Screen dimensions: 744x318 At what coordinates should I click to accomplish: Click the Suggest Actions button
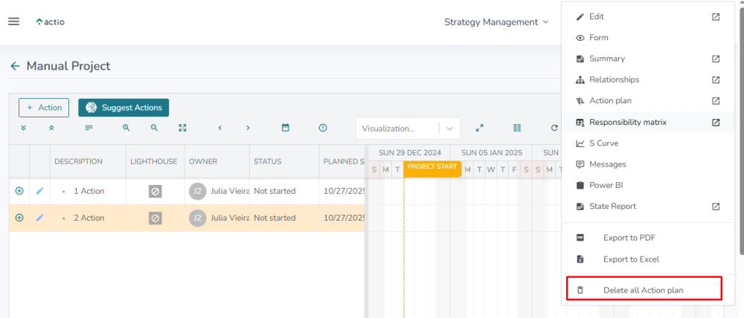(124, 108)
